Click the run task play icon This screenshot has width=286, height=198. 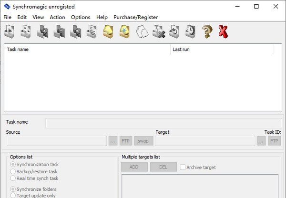(10, 32)
